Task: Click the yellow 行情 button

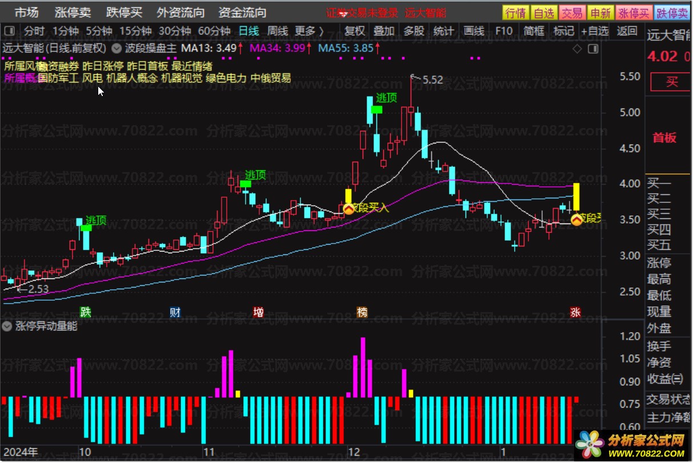Action: click(516, 13)
